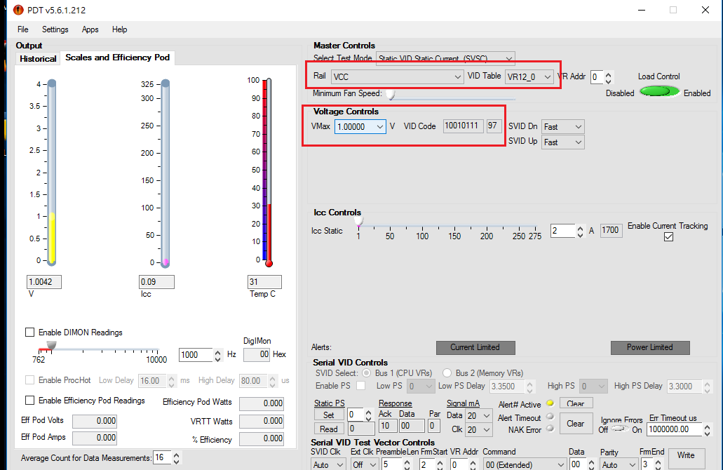Image resolution: width=723 pixels, height=470 pixels.
Task: Click Clear next to Alert Timeout
Action: (x=576, y=424)
